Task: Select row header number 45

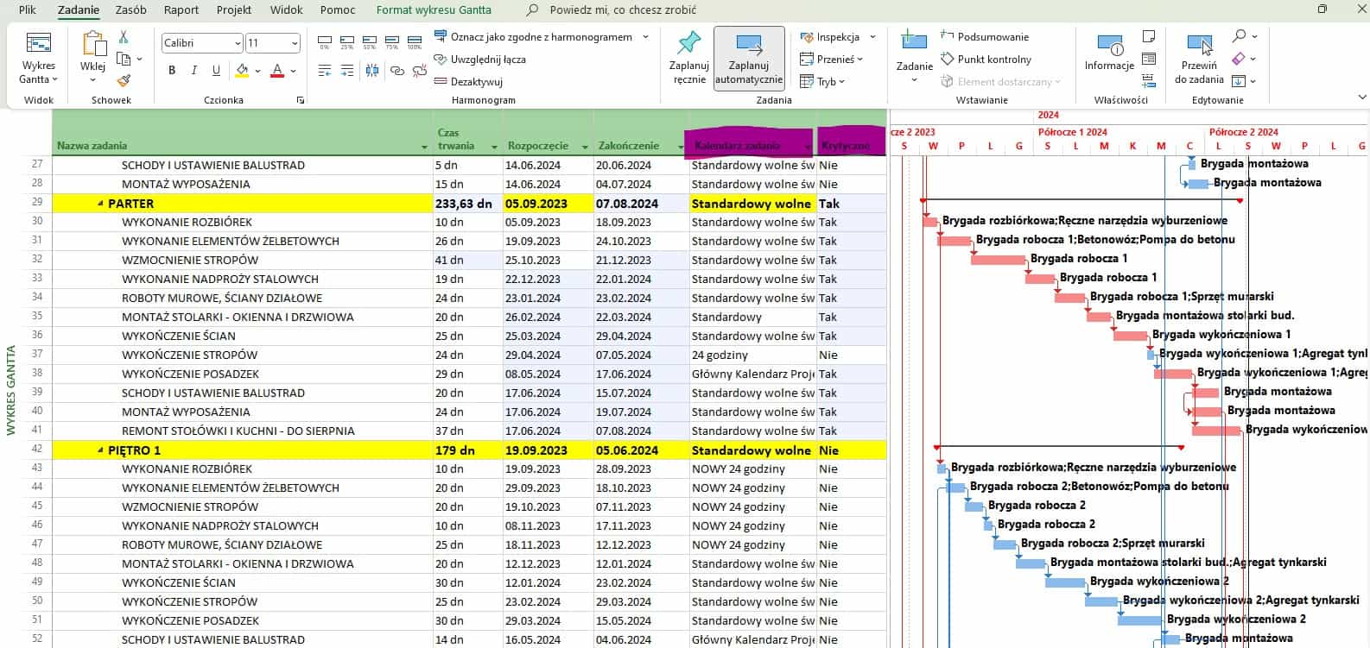Action: click(x=36, y=507)
